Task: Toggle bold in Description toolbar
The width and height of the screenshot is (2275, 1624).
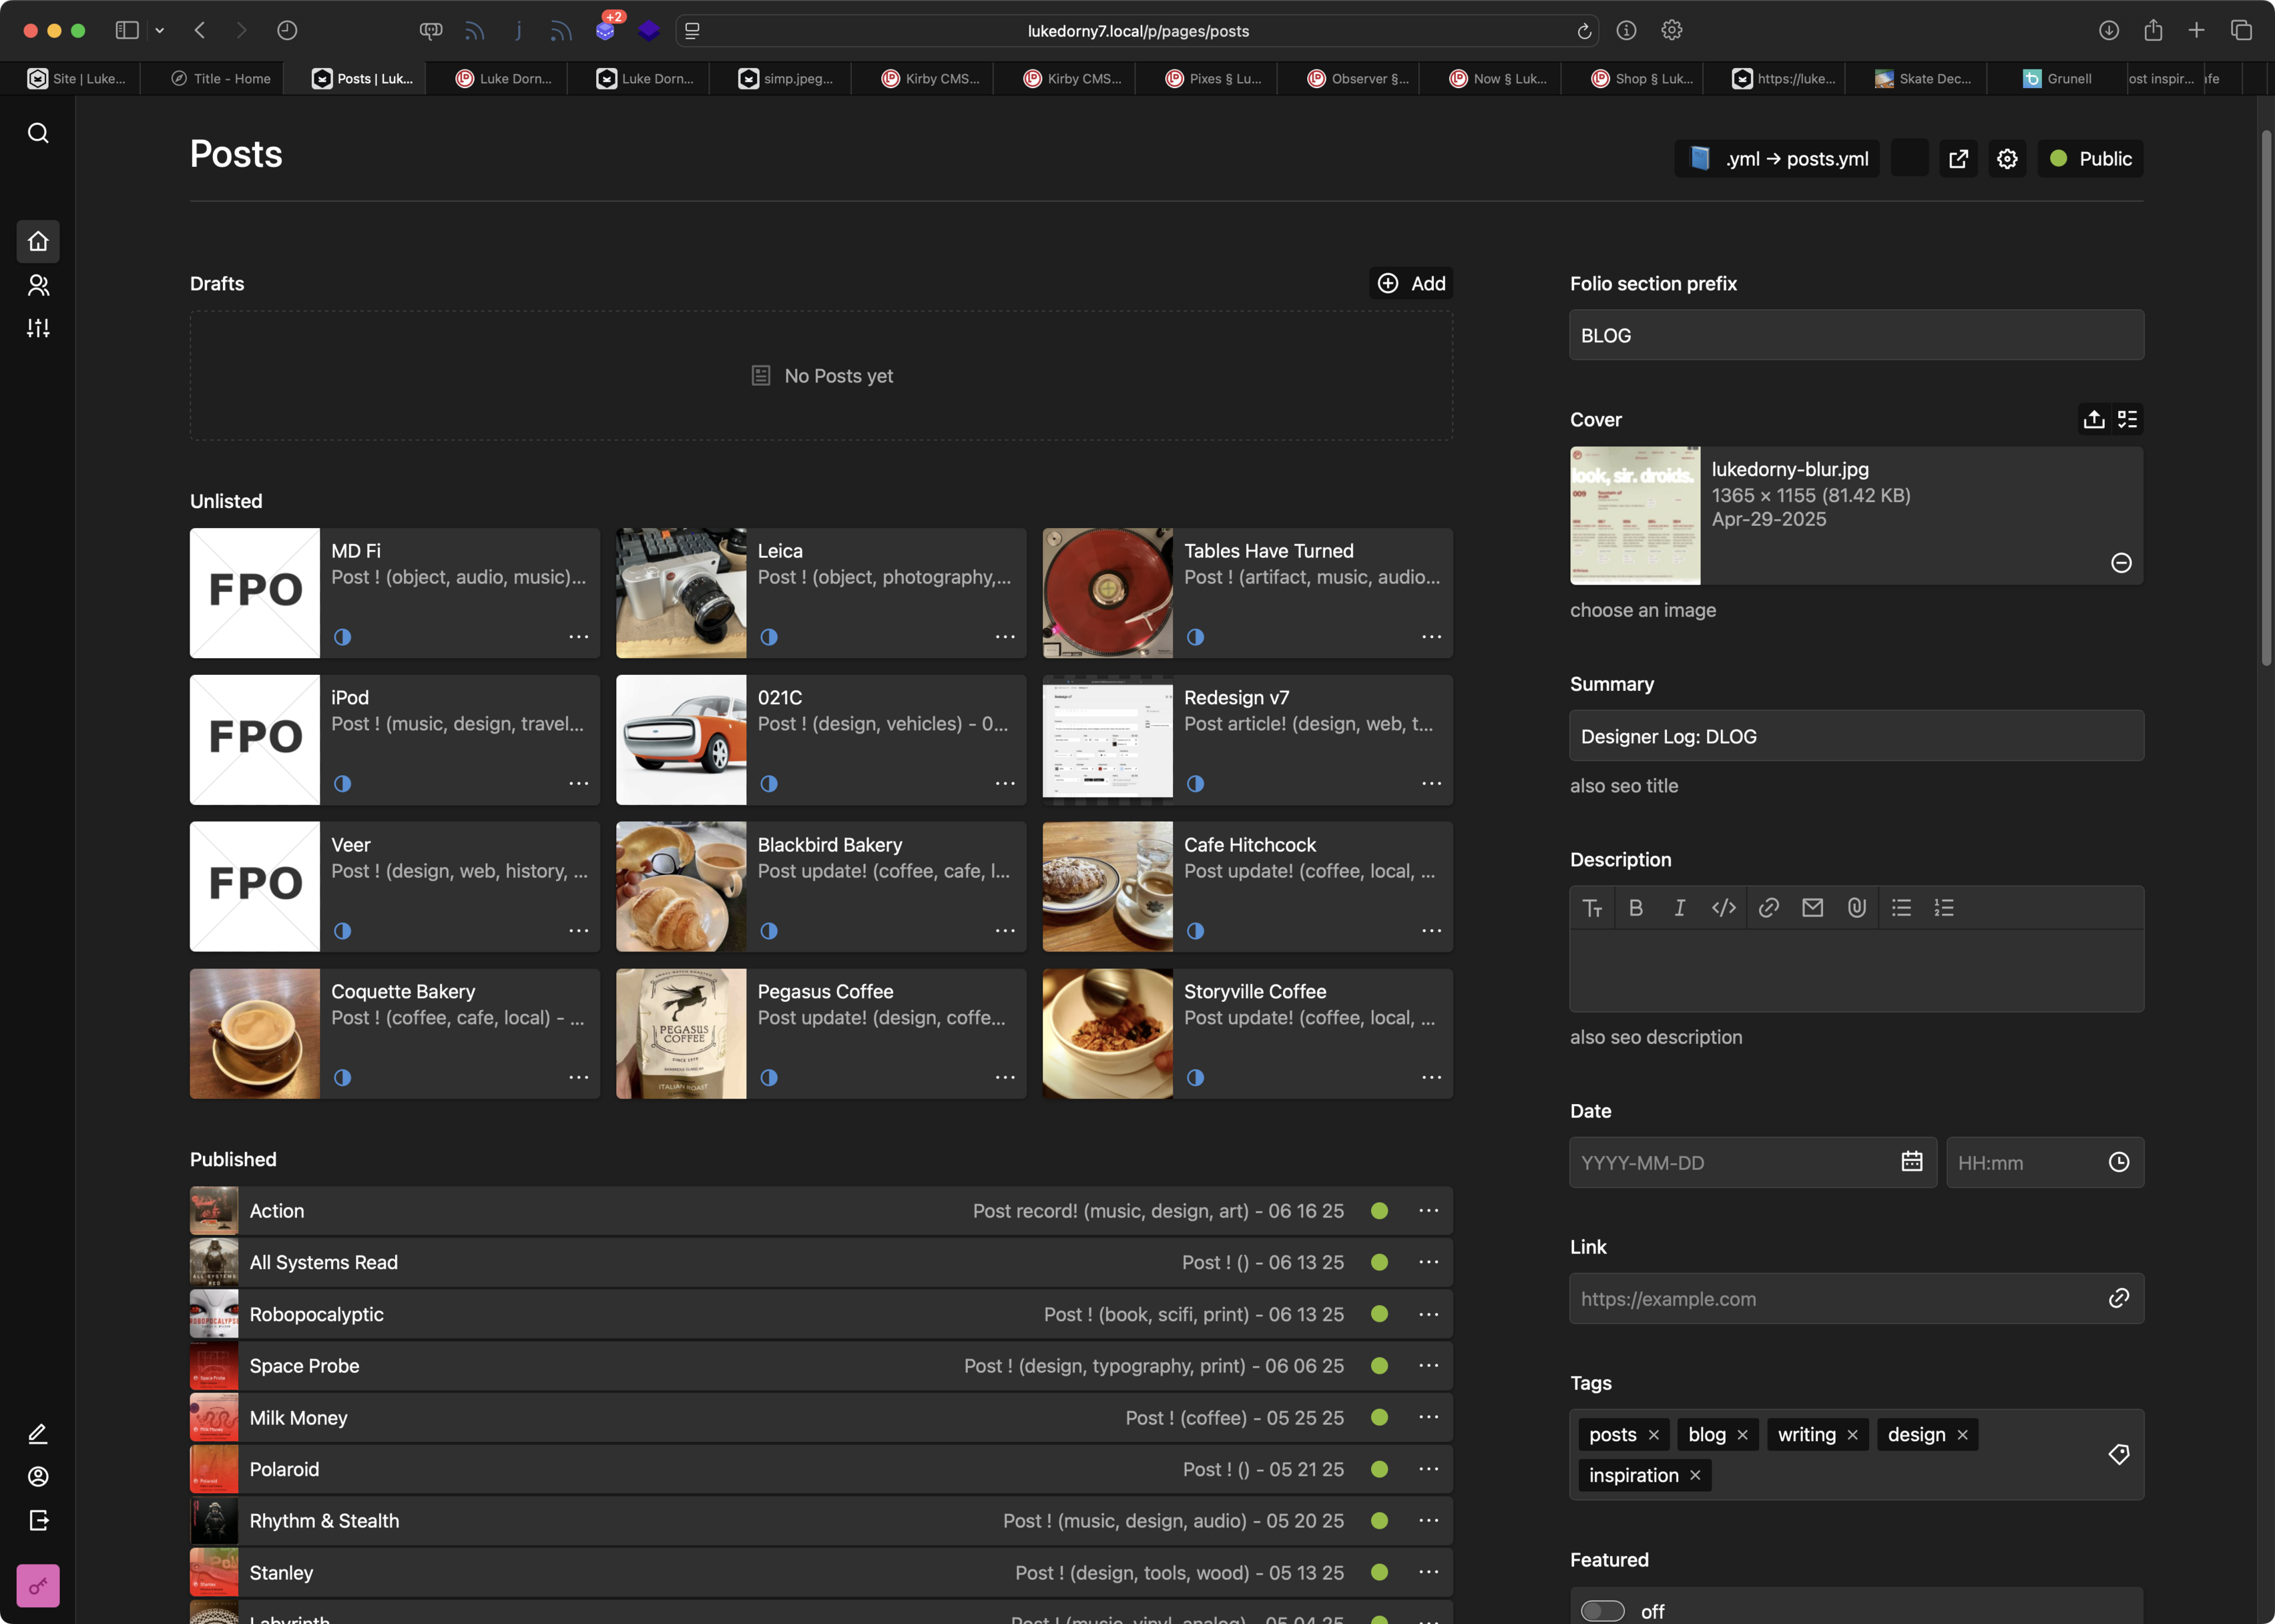Action: point(1636,908)
